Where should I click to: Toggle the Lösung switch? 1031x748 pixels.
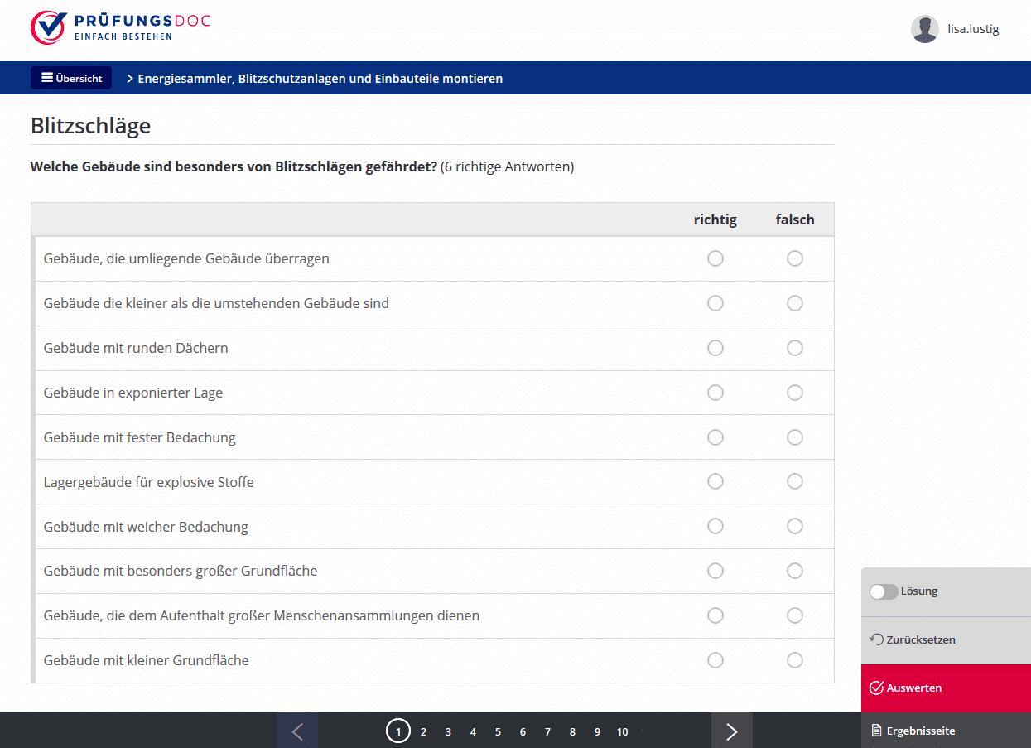click(x=884, y=591)
